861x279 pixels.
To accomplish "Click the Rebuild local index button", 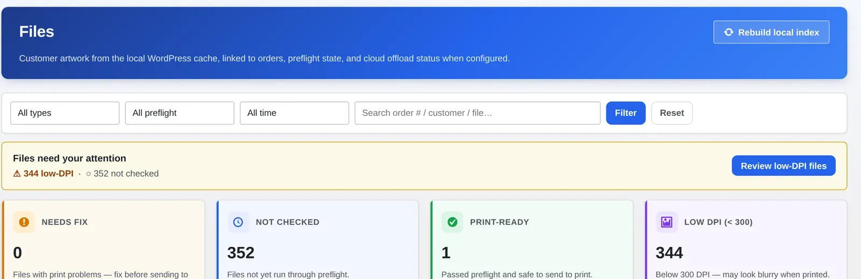I will point(771,32).
